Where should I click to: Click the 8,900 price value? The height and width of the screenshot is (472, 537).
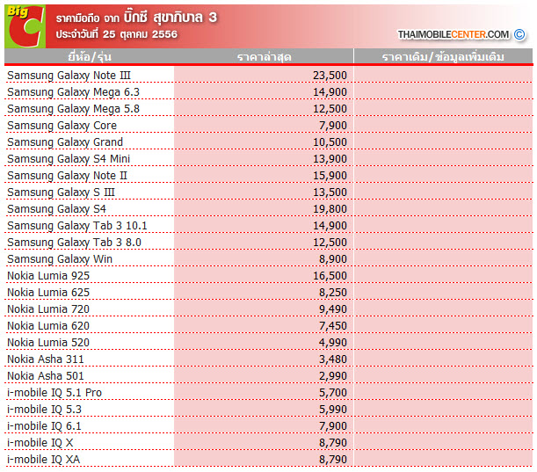pyautogui.click(x=333, y=259)
